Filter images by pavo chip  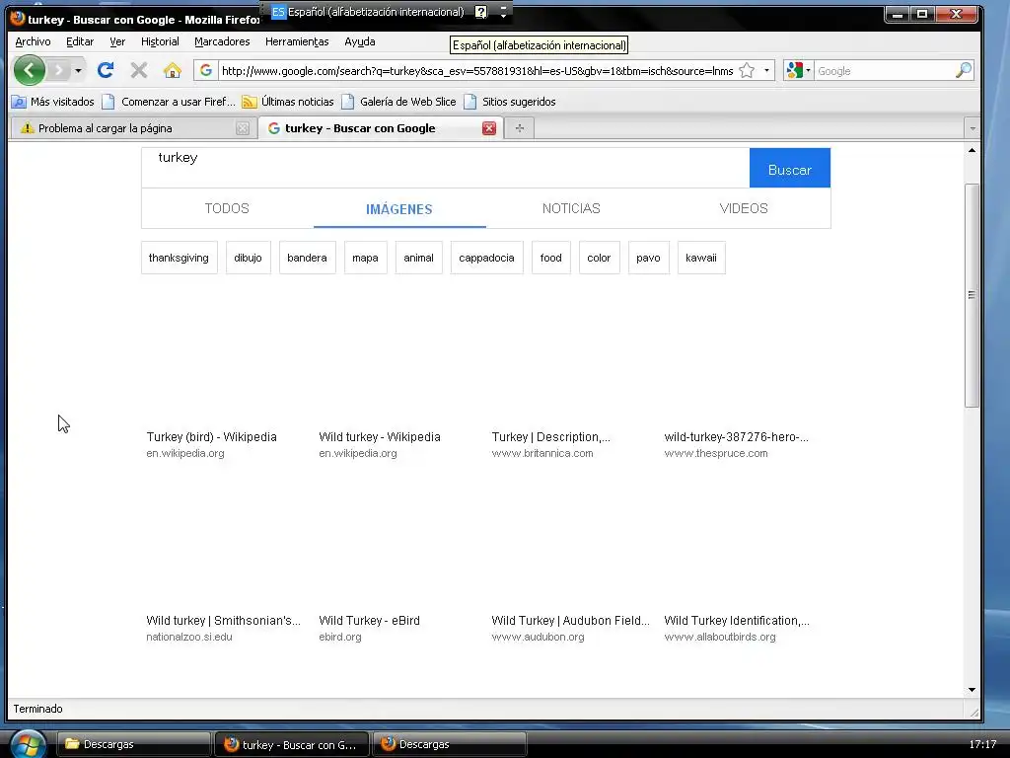pos(649,258)
